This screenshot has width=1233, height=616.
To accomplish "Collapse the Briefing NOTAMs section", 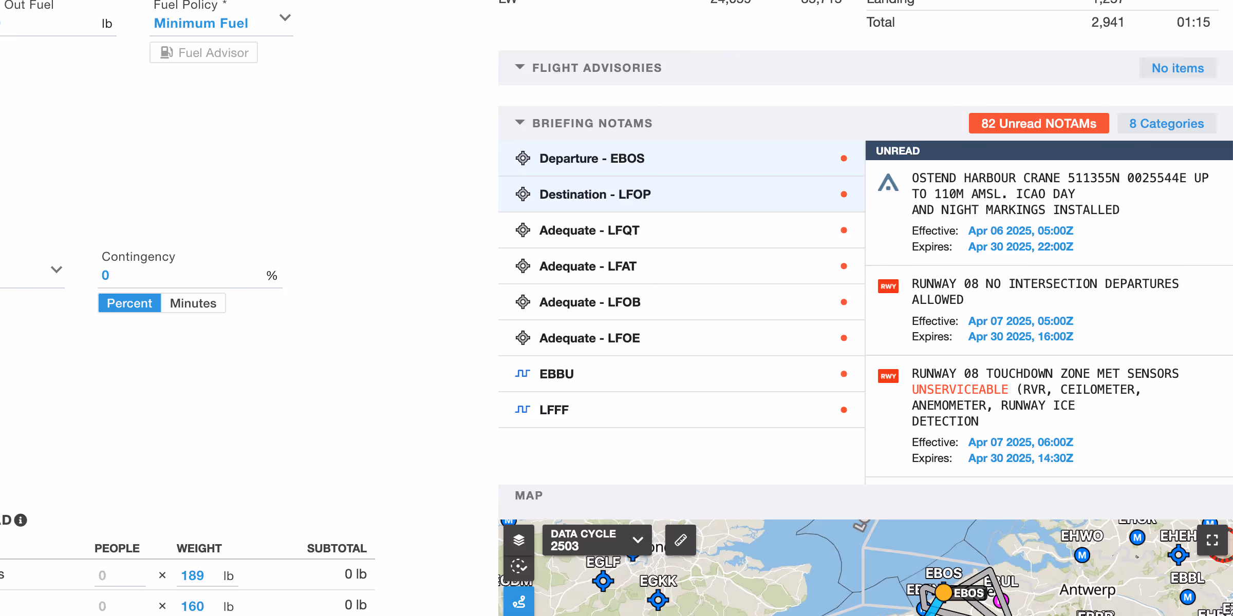I will pyautogui.click(x=520, y=123).
